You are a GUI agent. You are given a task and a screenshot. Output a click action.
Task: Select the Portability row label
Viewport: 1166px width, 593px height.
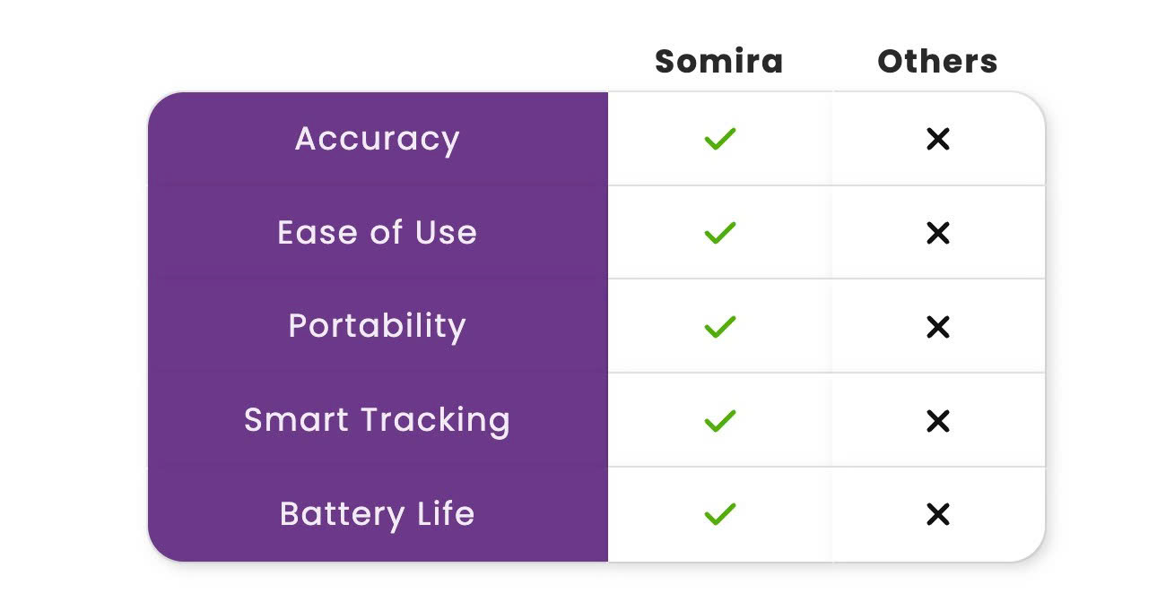(377, 326)
